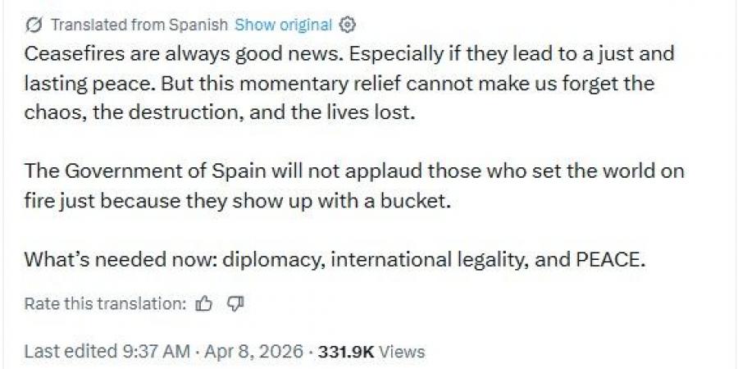Viewport: 738px width, 369px height.
Task: Rate the translation with thumbs down
Action: point(235,304)
